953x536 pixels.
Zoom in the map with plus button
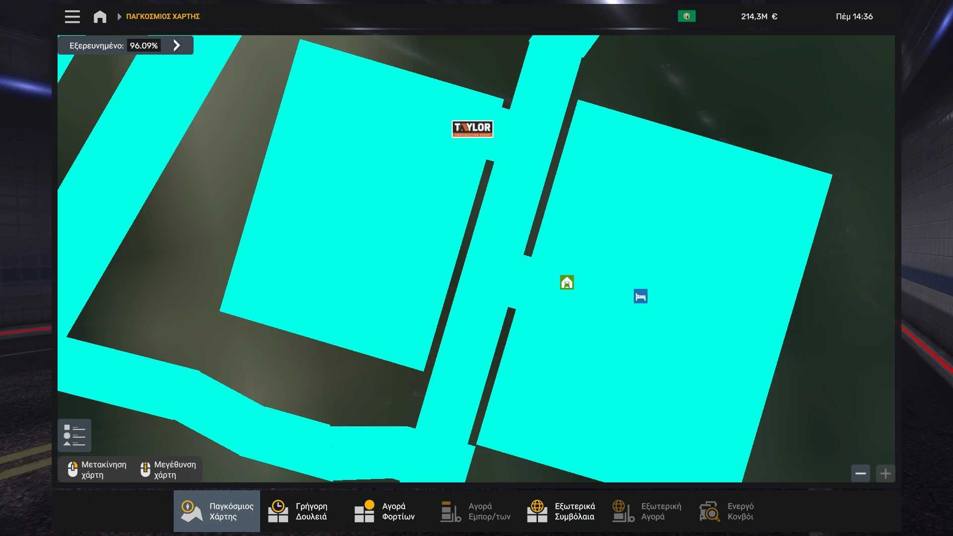[x=885, y=473]
